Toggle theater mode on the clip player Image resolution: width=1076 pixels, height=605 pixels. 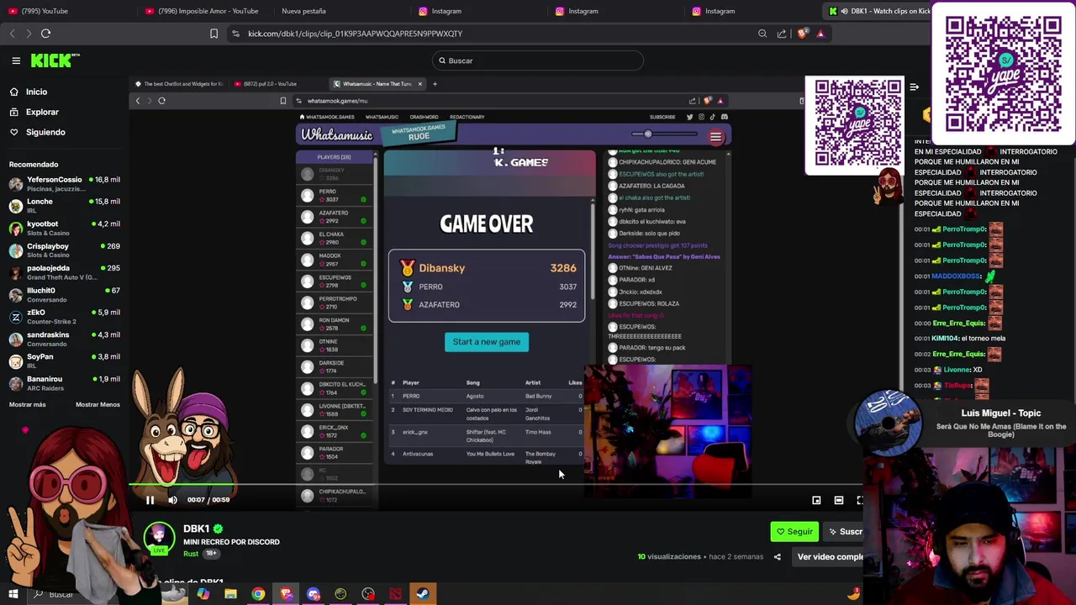839,500
